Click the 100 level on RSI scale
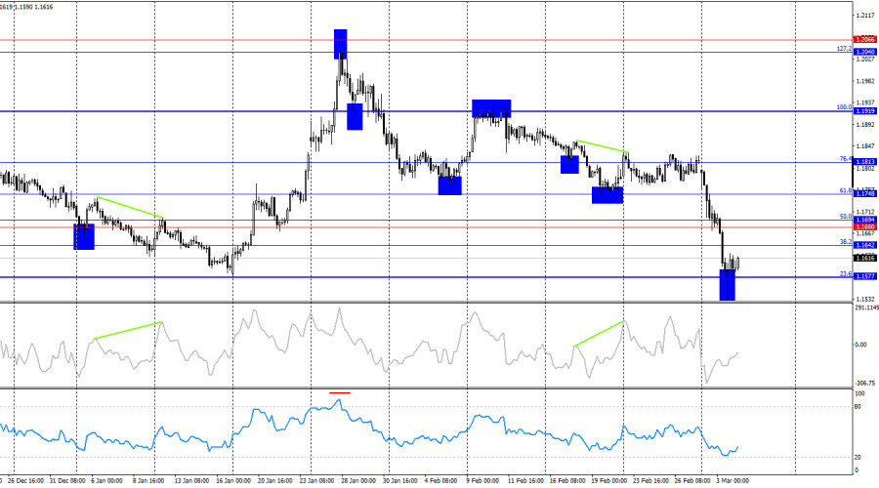This screenshot has height=488, width=879. 859,394
